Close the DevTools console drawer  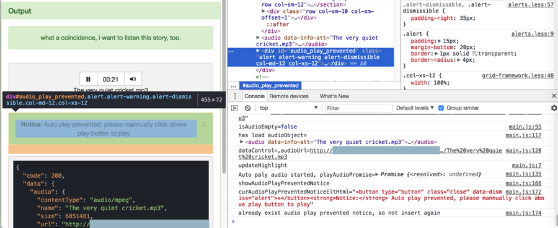[554, 96]
